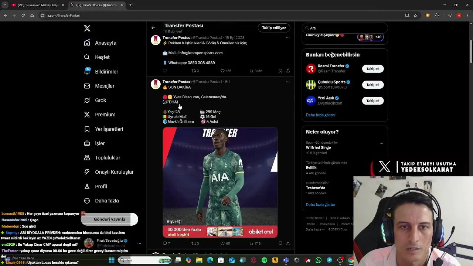The width and height of the screenshot is (473, 266).
Task: Open Yer İşaretleri bookmarks
Action: click(x=103, y=129)
